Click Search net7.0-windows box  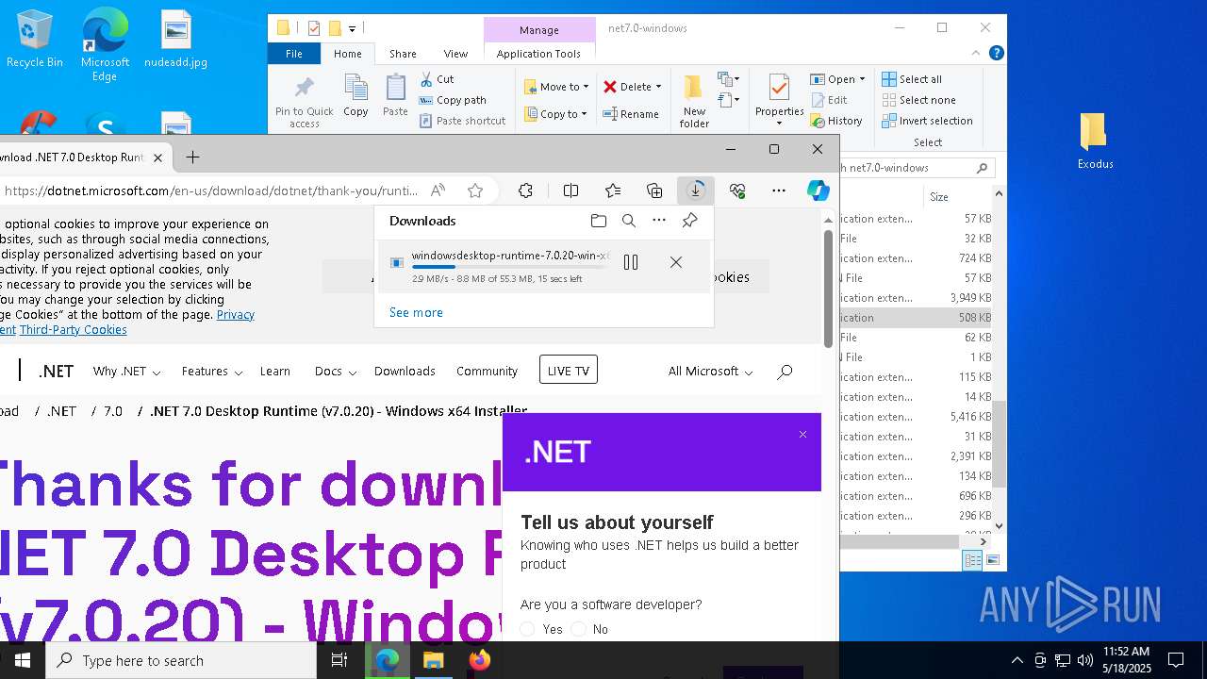[x=915, y=168]
